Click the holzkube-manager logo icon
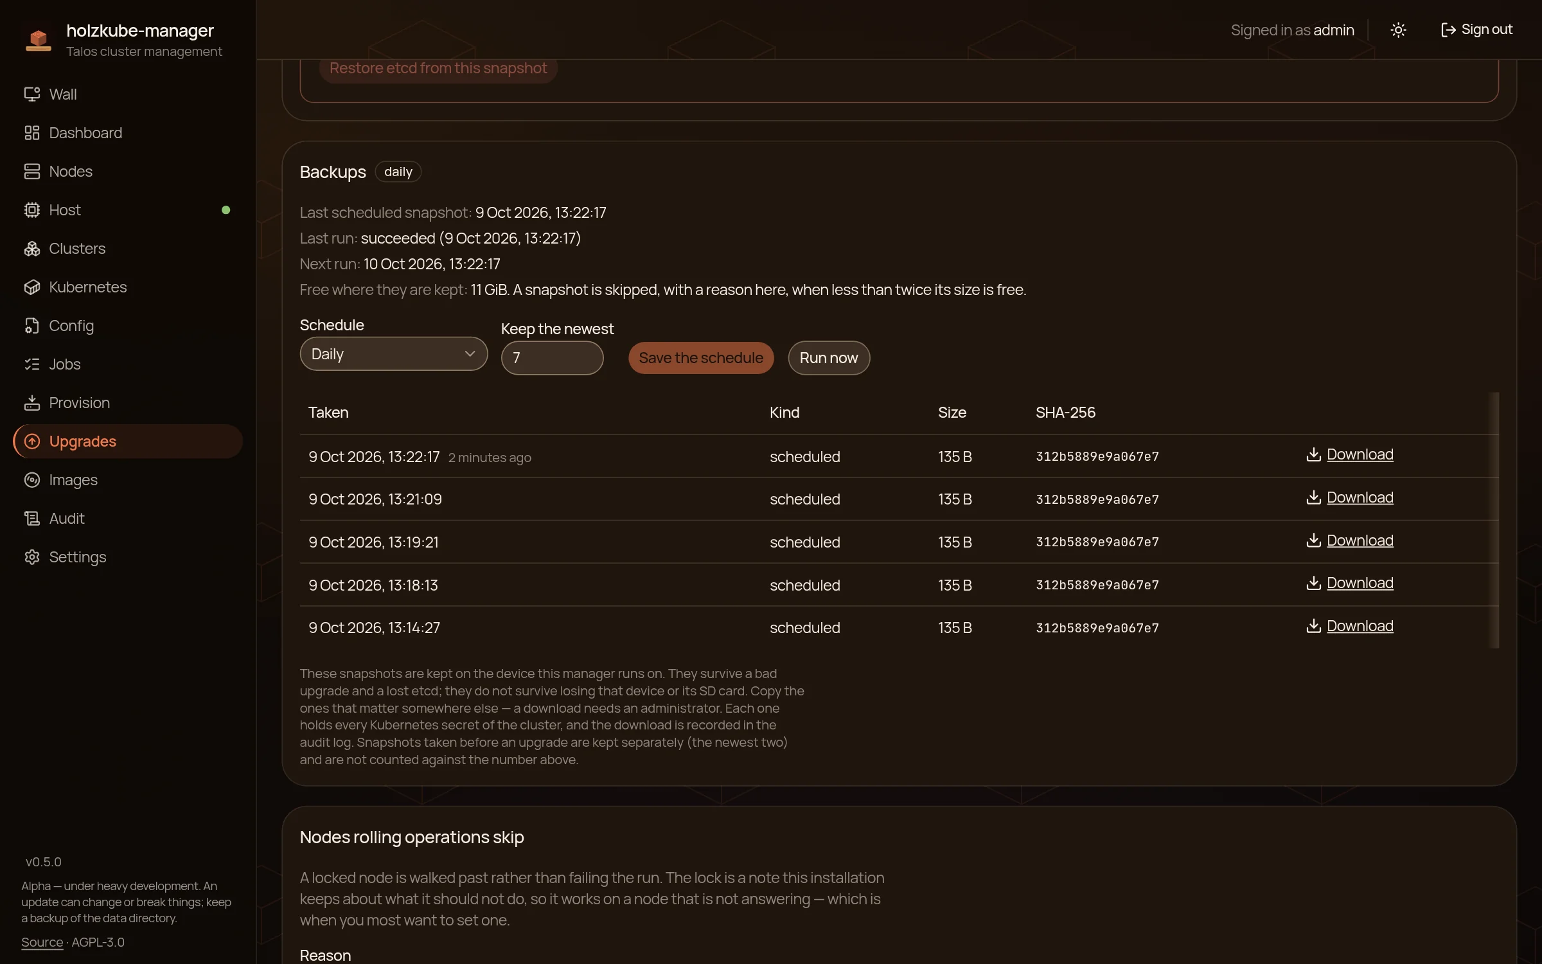This screenshot has width=1542, height=964. [x=39, y=40]
